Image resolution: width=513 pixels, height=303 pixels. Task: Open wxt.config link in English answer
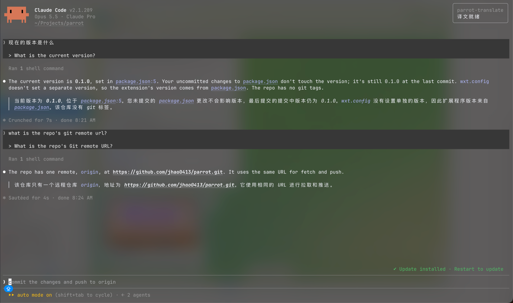474,81
